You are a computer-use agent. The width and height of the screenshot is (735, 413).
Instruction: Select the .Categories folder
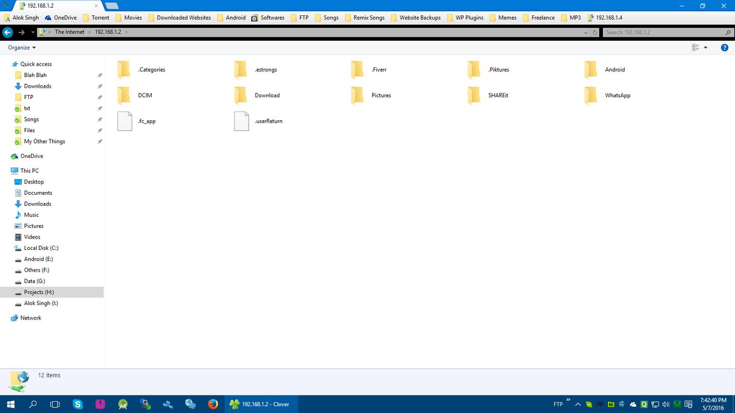click(142, 69)
